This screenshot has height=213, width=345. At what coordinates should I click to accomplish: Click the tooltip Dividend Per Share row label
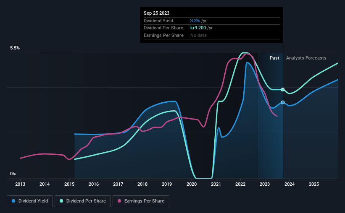pyautogui.click(x=163, y=28)
